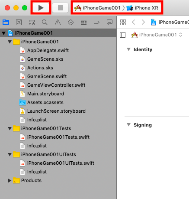The width and height of the screenshot is (189, 199).
Task: Toggle the targets list sidebar button
Action: coord(122,35)
